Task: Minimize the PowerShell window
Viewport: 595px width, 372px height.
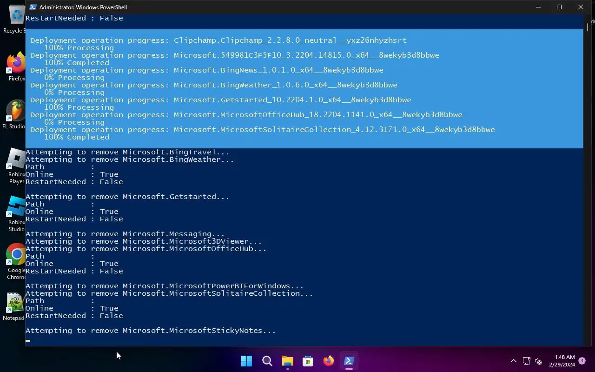Action: click(538, 7)
